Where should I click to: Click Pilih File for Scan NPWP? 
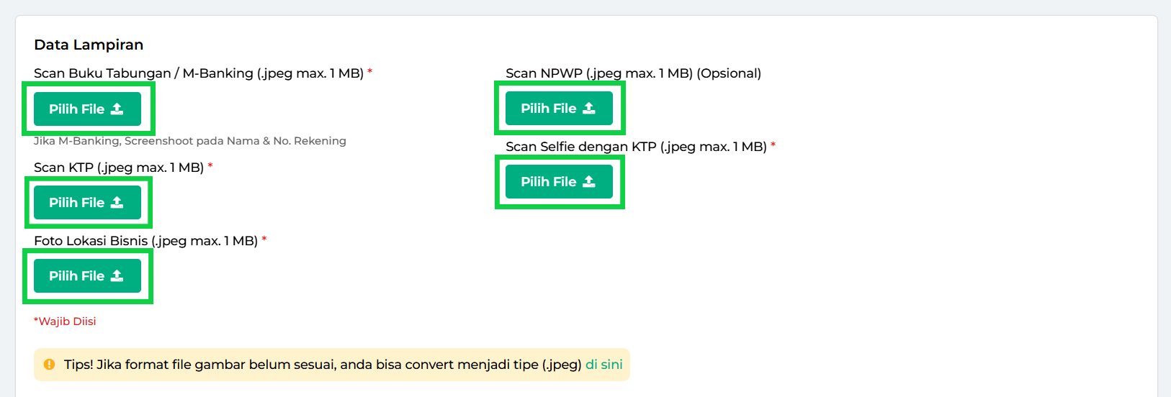[559, 109]
